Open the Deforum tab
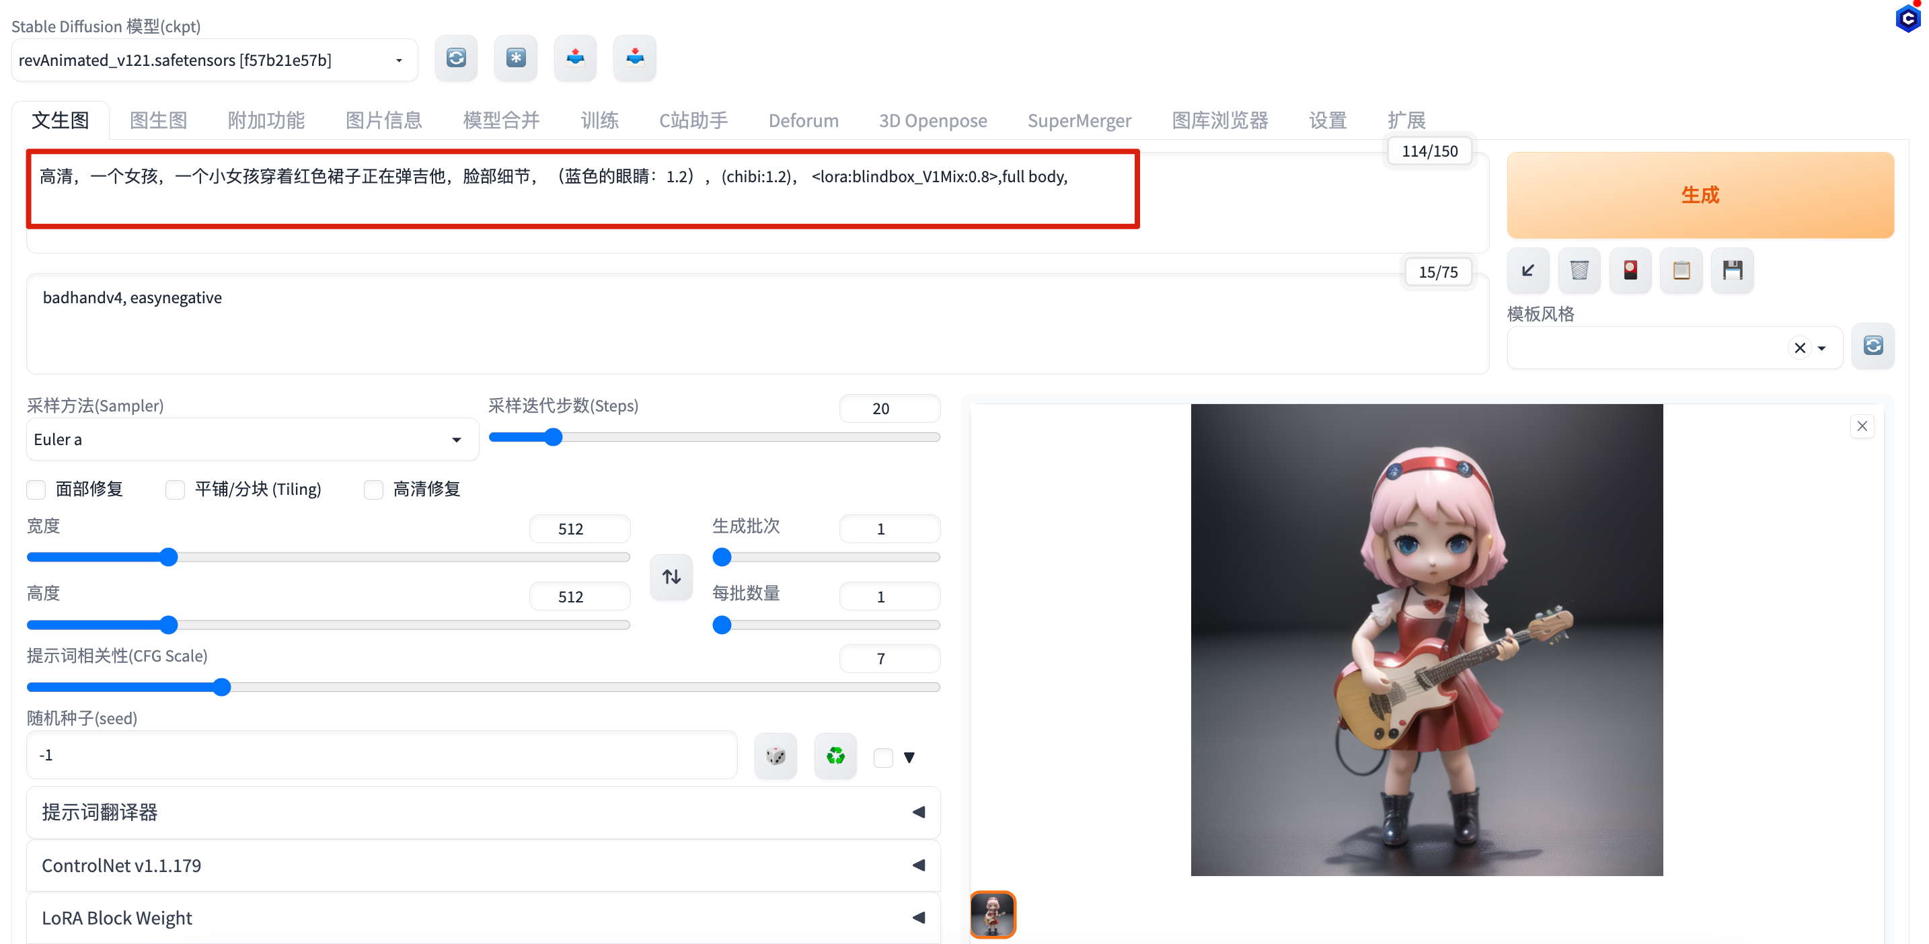This screenshot has width=1929, height=944. [x=804, y=120]
